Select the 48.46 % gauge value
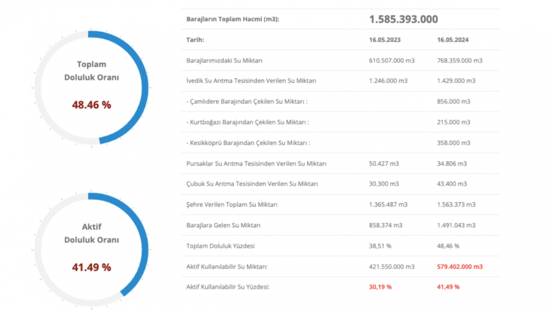Viewport: 552px width, 310px height. 91,105
